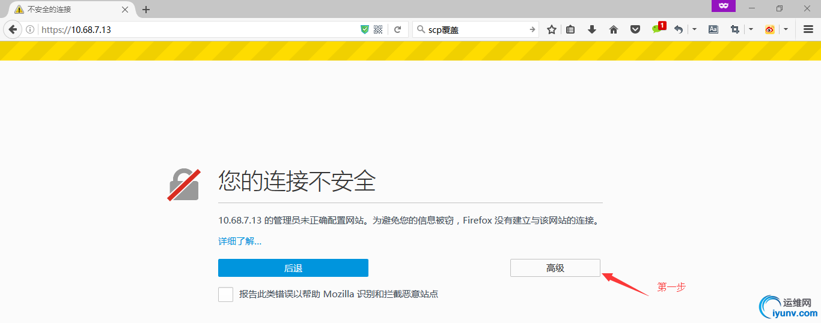Open the downloads panel

592,29
